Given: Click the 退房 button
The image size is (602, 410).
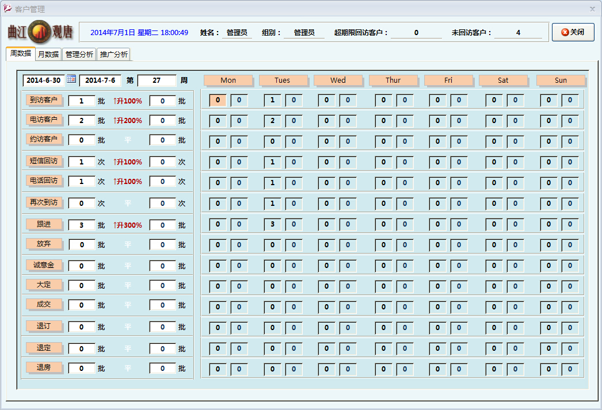Looking at the screenshot, I should 44,367.
